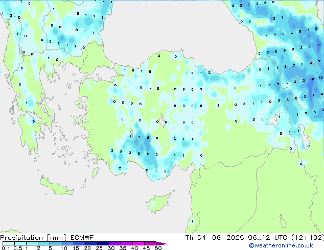324x250 pixels.
Task: Click the 25–30 mm dark navy swatch
Action: tap(103, 243)
